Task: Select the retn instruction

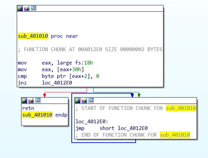Action: [28, 108]
